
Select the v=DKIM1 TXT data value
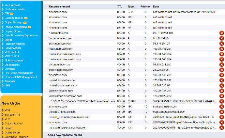click(183, 117)
